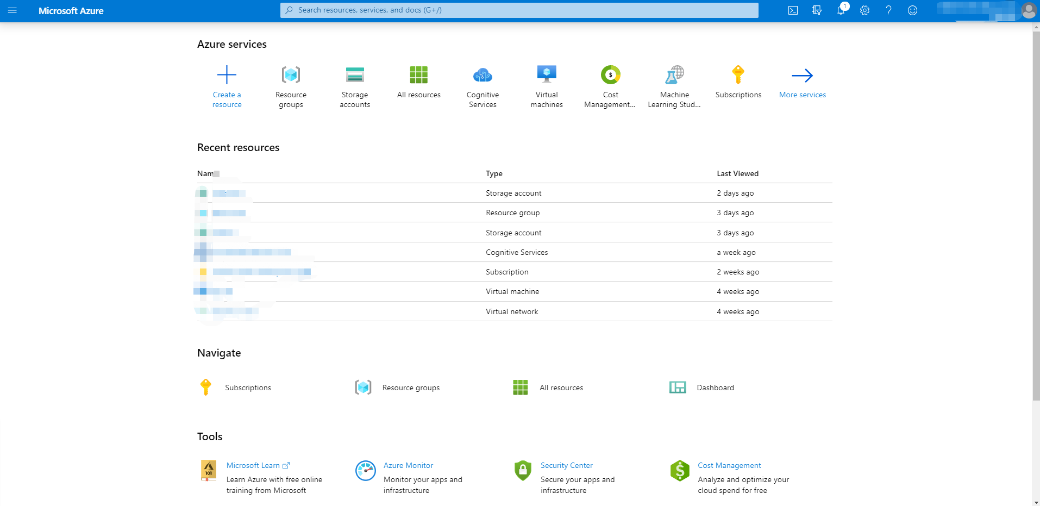Expand More services arrow

(802, 76)
